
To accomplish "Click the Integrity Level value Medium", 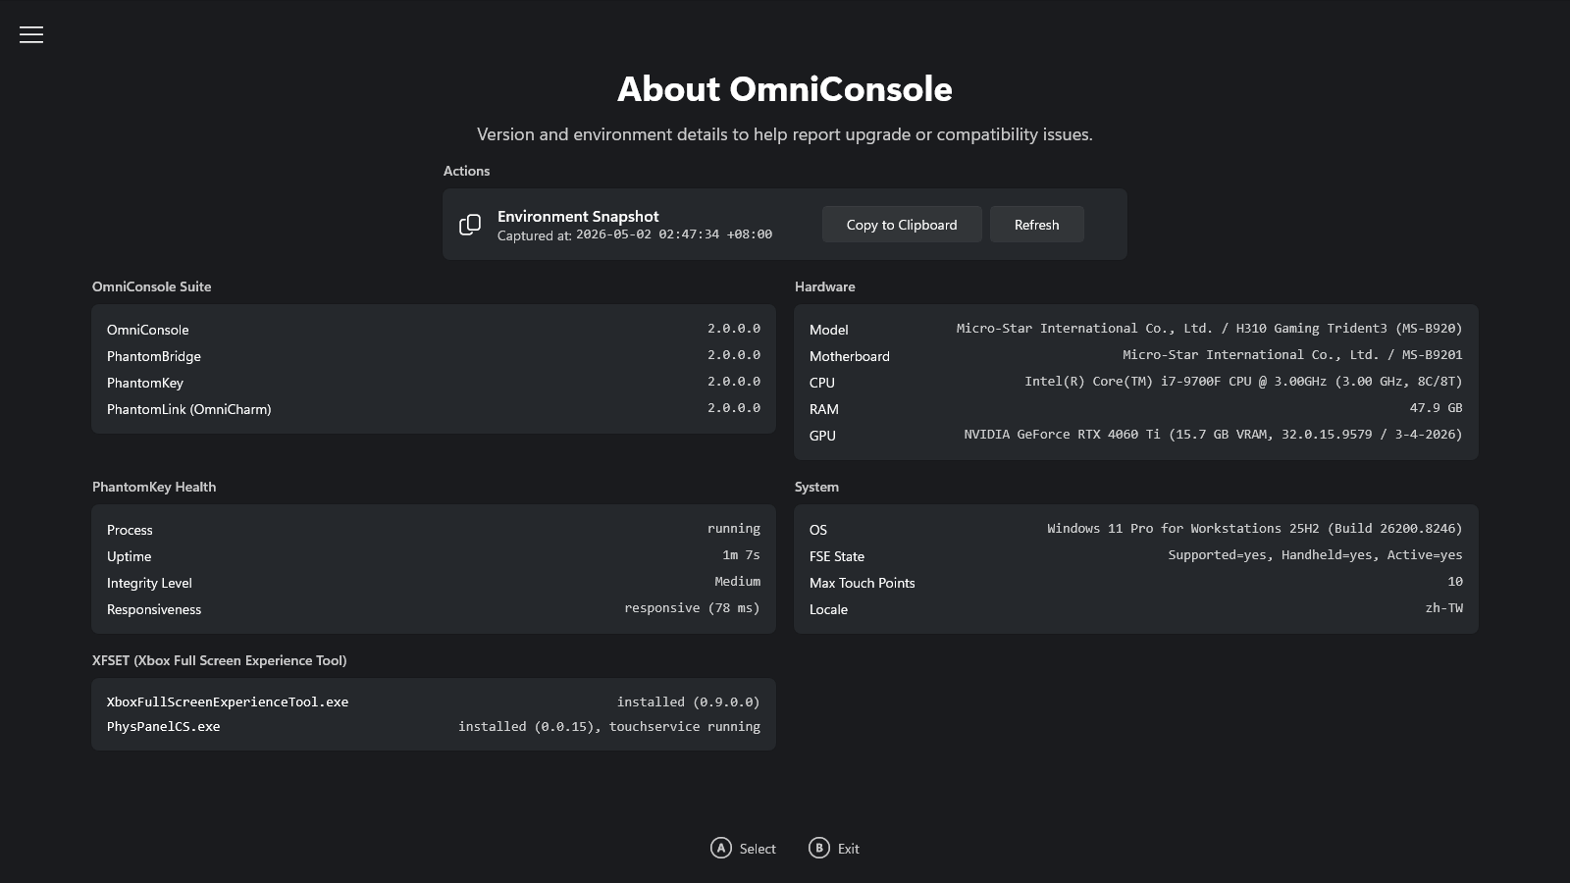I will pos(737,582).
